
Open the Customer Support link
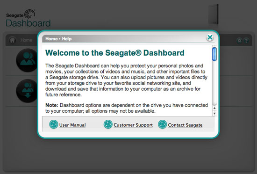coord(133,125)
